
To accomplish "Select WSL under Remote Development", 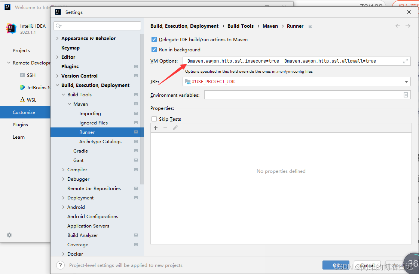I will [x=31, y=100].
